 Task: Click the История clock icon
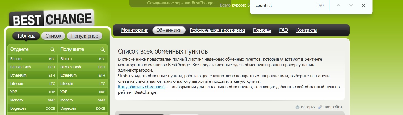pyautogui.click(x=298, y=107)
